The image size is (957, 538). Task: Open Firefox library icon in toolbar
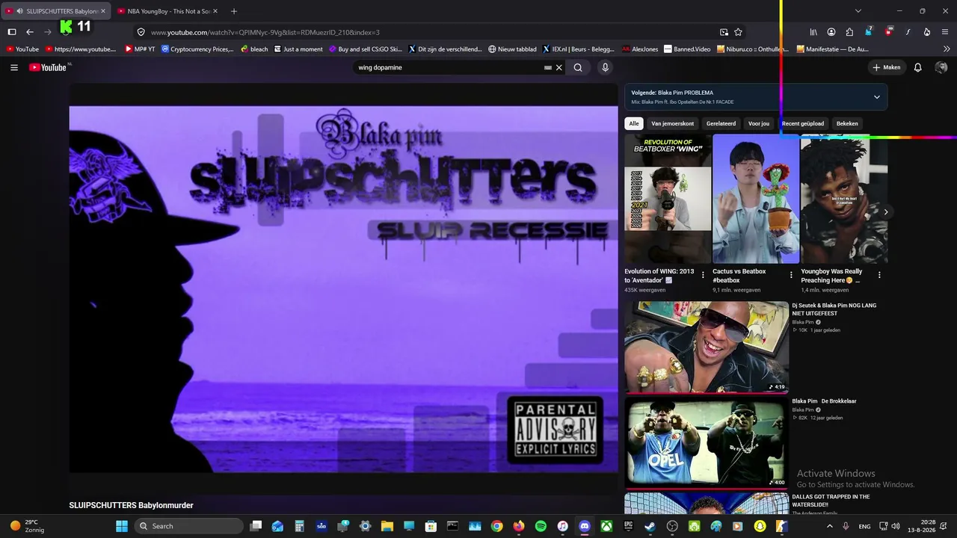coord(813,32)
